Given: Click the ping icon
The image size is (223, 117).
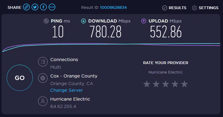Looking at the screenshot, I should tap(46, 21).
